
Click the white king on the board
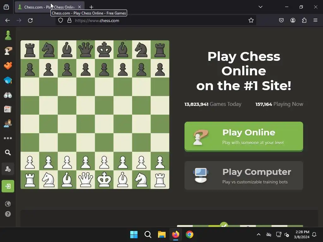point(104,179)
